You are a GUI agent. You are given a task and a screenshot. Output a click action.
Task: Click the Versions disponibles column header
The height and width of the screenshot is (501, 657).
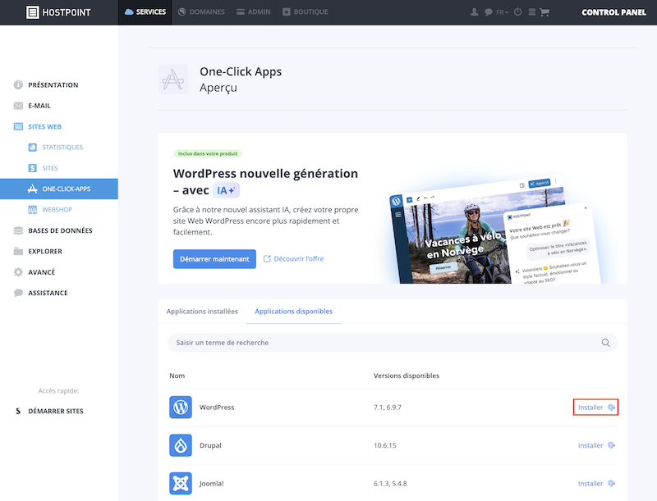(x=407, y=376)
